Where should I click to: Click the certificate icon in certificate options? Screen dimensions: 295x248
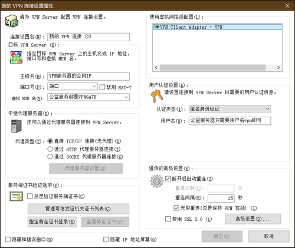click(x=16, y=196)
